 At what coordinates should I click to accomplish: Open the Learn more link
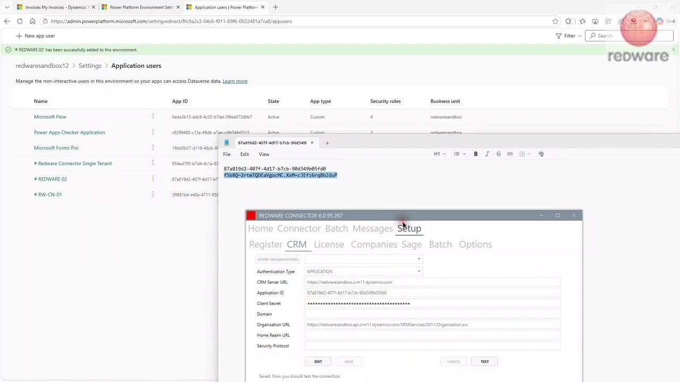tap(235, 81)
